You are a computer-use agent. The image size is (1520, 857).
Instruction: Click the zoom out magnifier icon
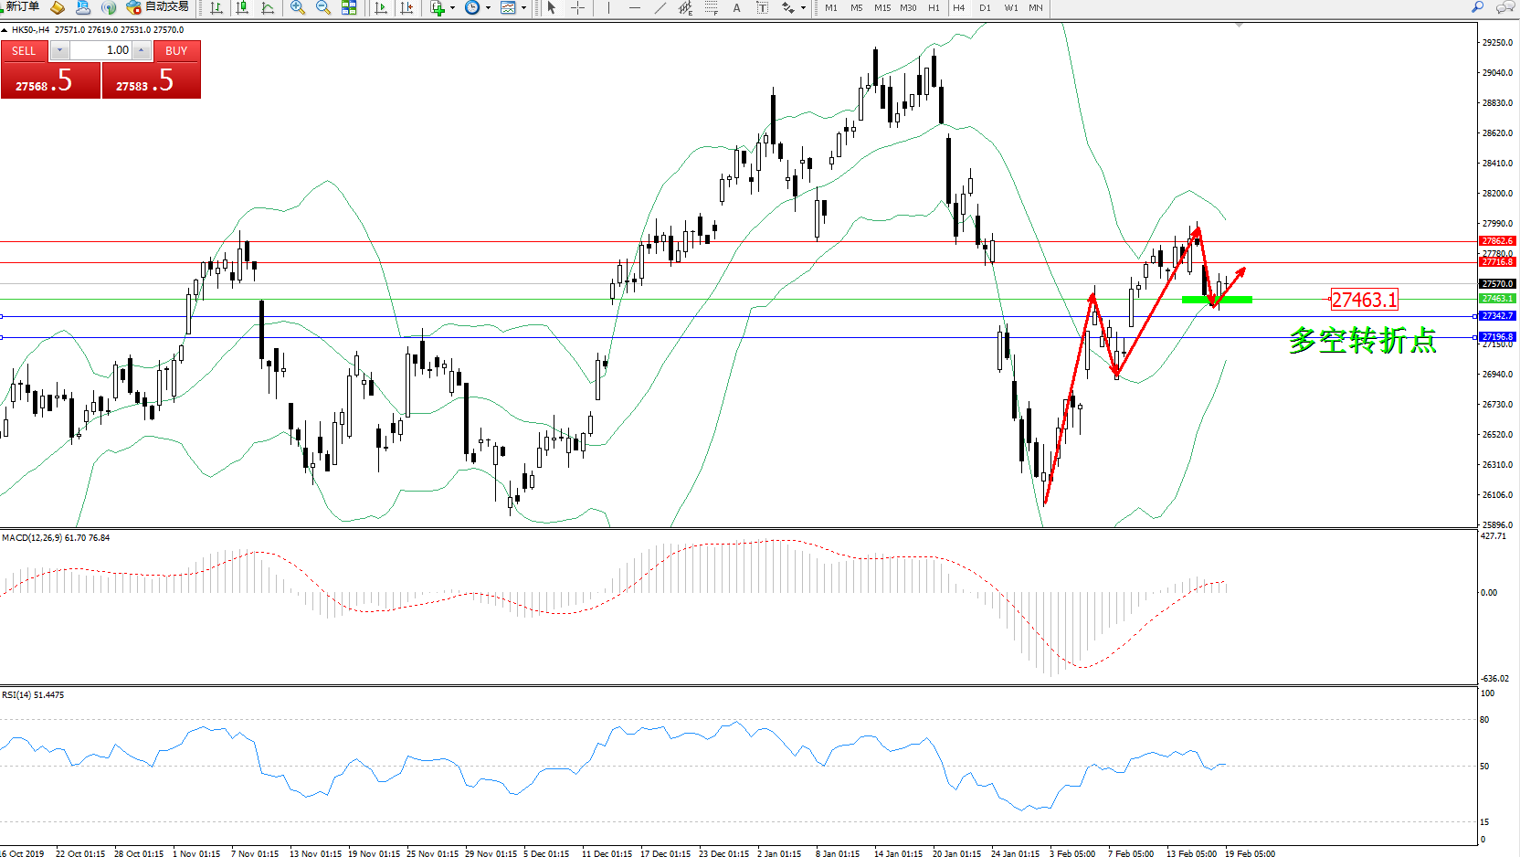pyautogui.click(x=322, y=7)
